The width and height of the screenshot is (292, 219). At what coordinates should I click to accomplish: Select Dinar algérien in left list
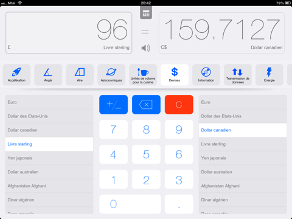(49, 200)
